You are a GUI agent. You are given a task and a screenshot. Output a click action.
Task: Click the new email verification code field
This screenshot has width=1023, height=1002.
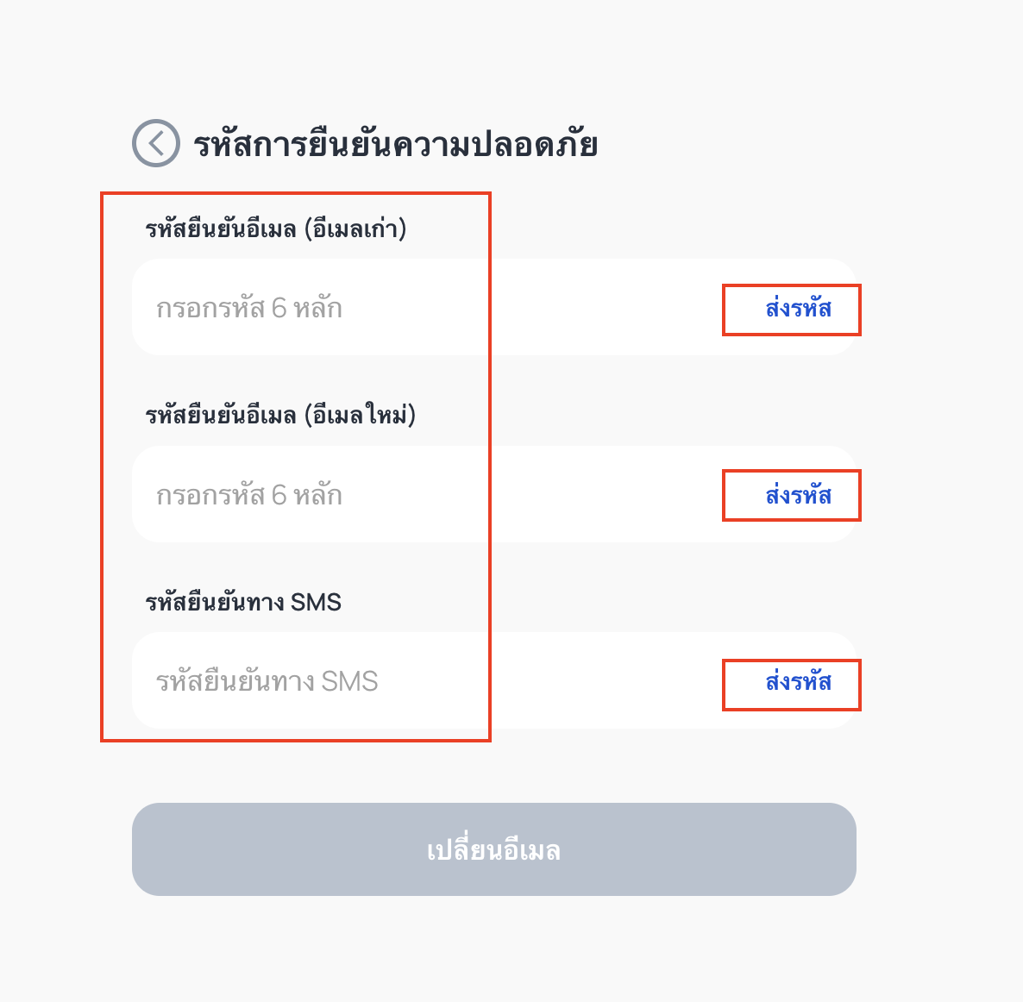[494, 494]
